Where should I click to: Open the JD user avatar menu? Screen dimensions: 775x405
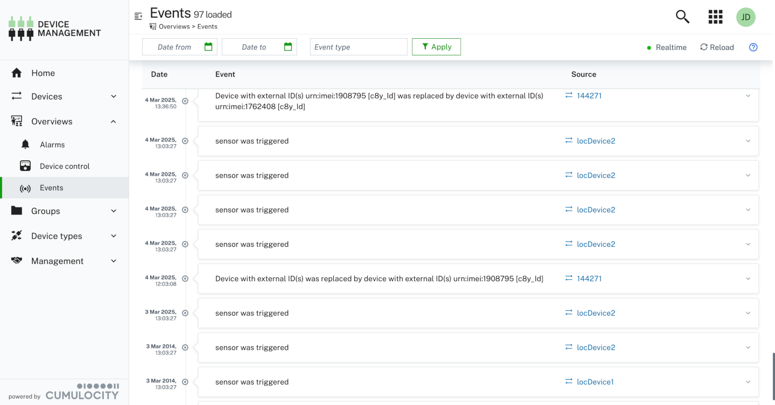tap(745, 17)
